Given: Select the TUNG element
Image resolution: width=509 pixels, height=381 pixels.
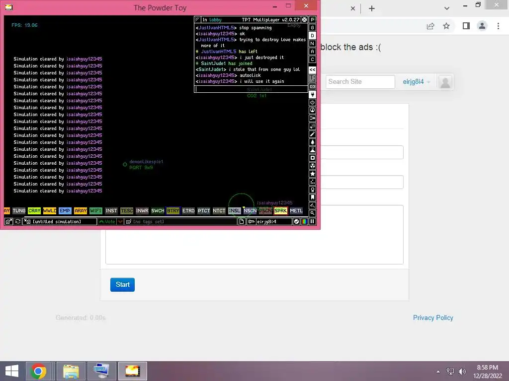Looking at the screenshot, I should tap(19, 210).
